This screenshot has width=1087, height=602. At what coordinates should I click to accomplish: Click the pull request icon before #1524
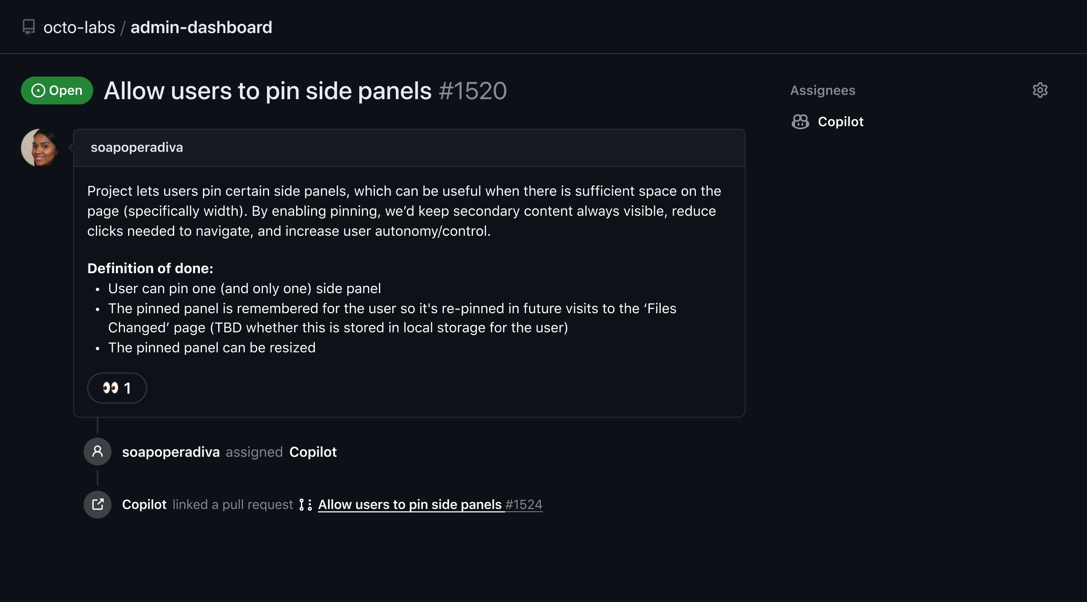pos(305,505)
